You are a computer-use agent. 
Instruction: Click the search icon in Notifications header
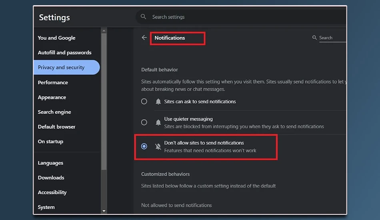(314, 38)
